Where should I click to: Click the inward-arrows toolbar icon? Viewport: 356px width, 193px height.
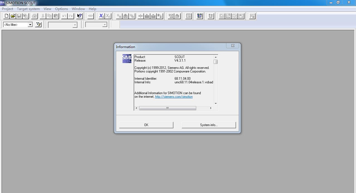point(141,16)
